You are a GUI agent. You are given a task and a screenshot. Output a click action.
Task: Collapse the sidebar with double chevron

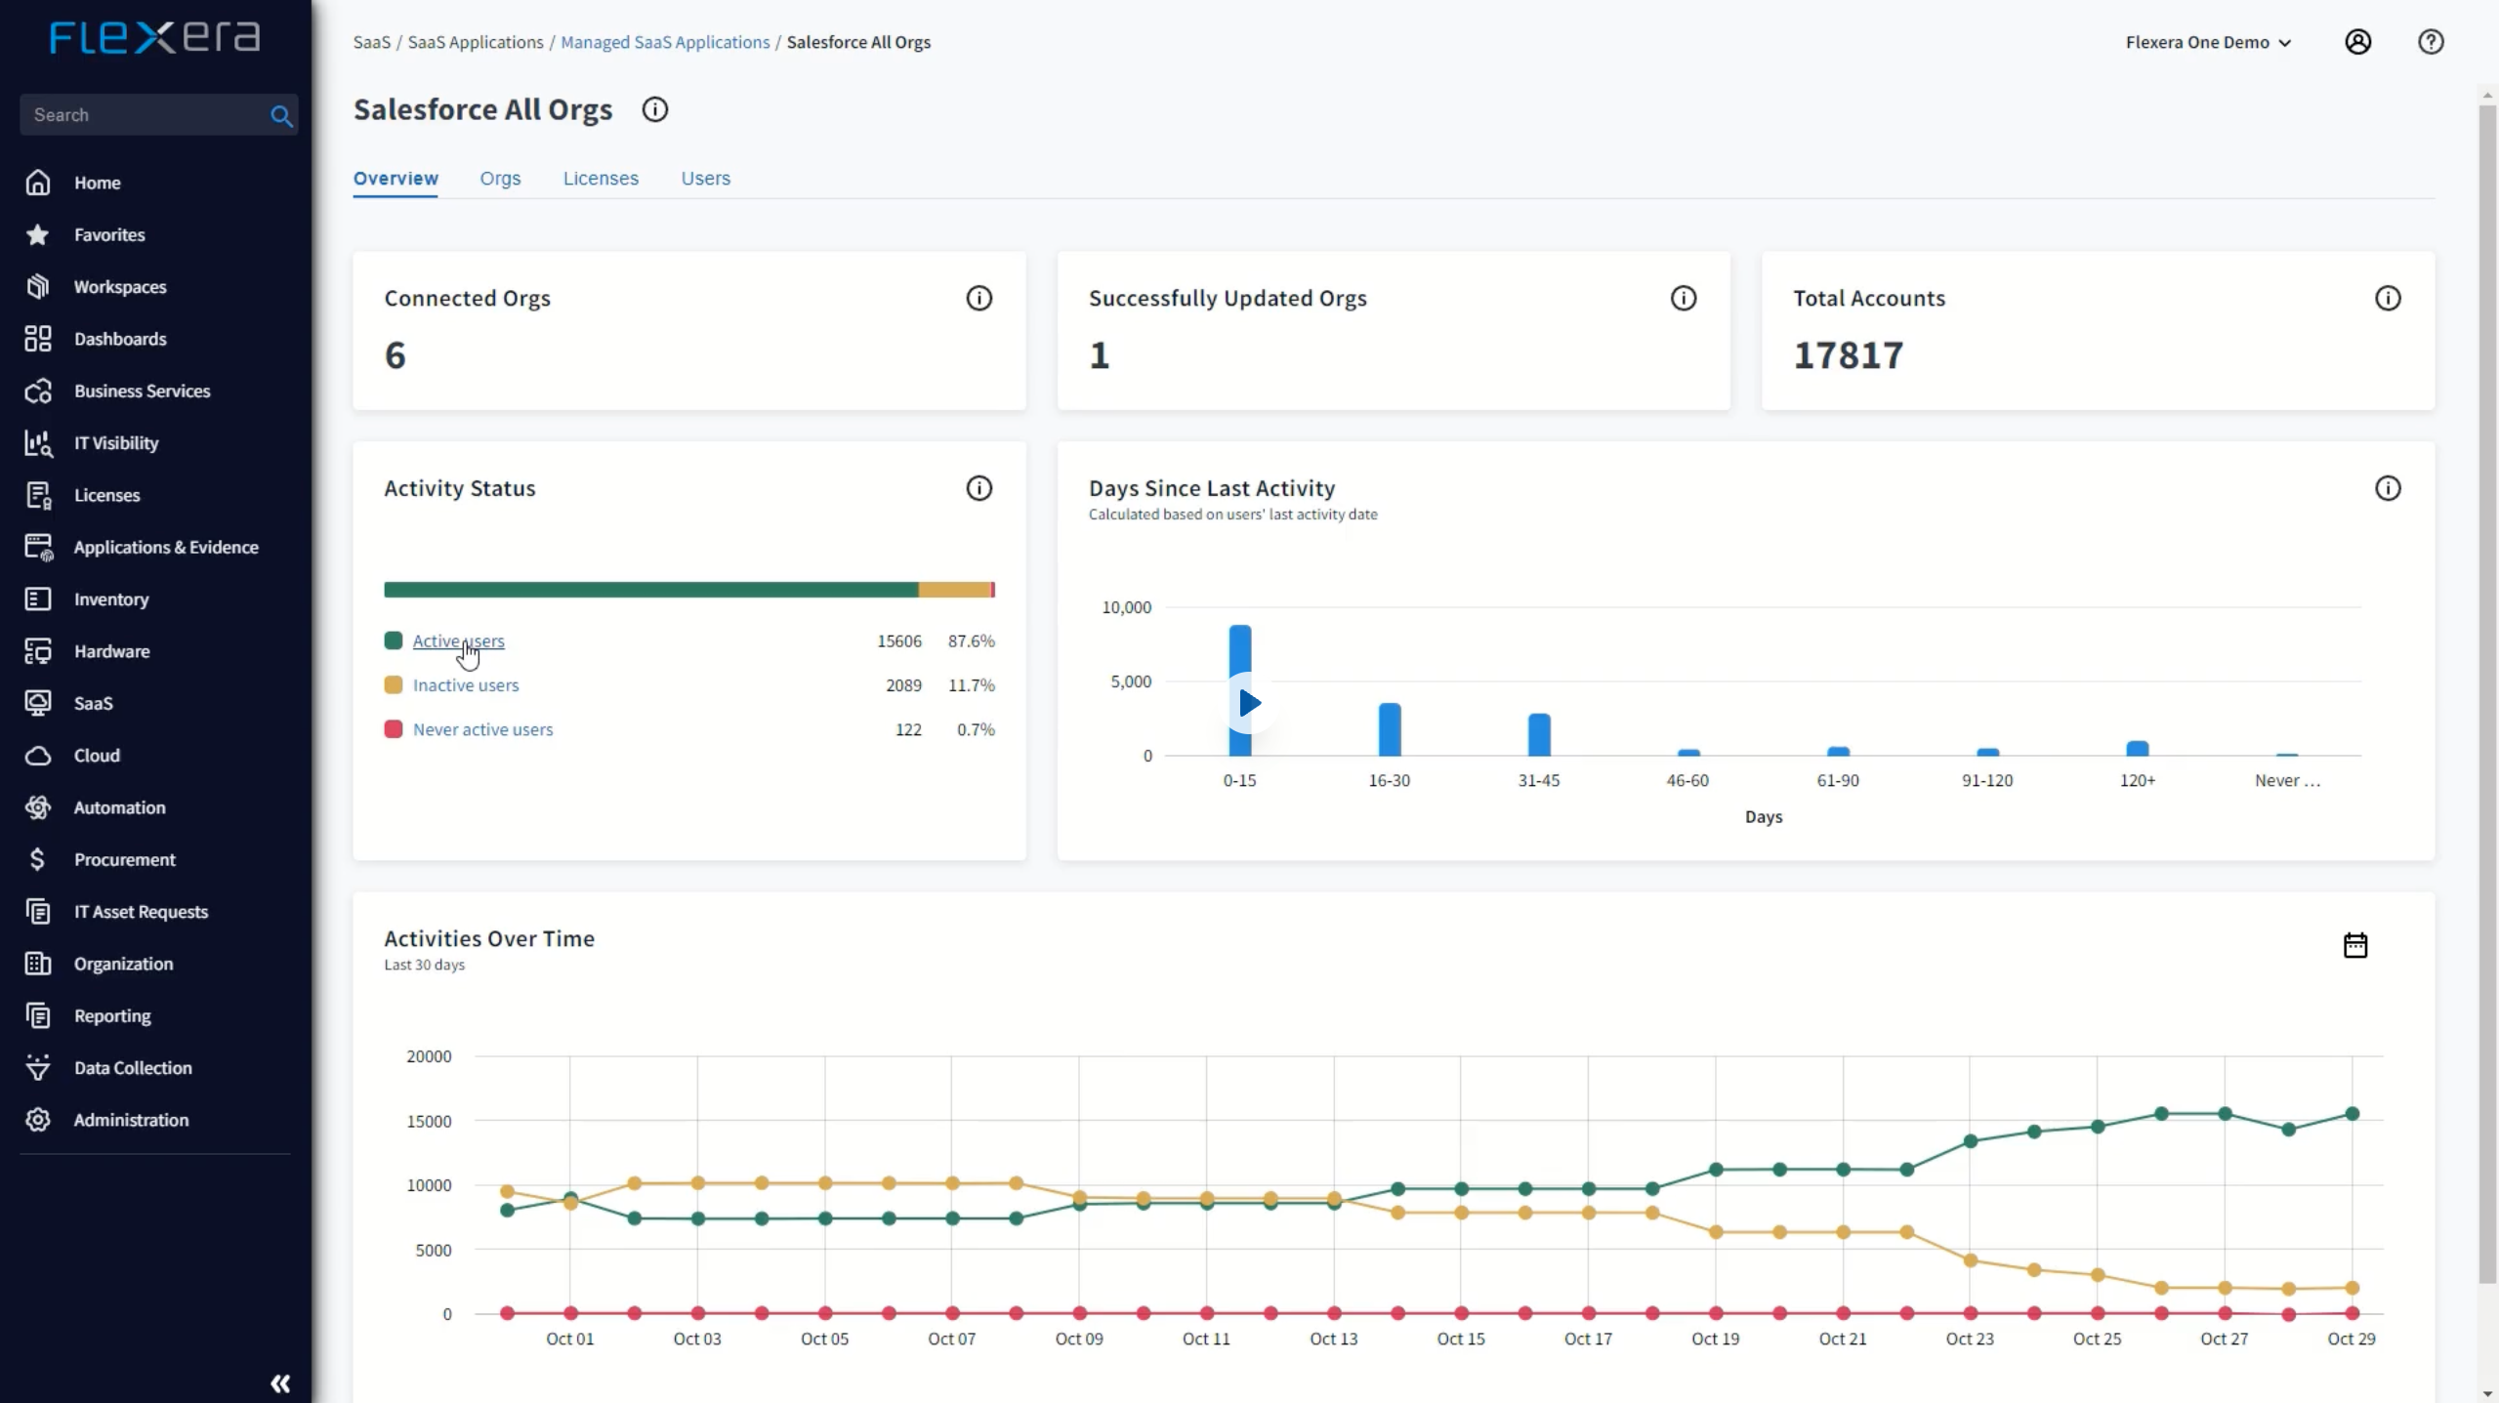(280, 1383)
